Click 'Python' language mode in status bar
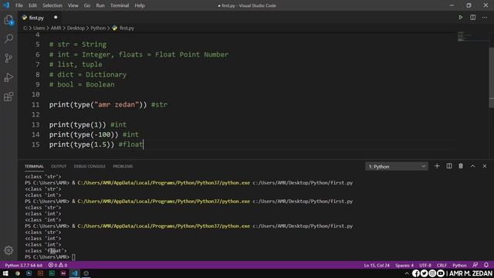The width and height of the screenshot is (494, 278). (x=459, y=266)
